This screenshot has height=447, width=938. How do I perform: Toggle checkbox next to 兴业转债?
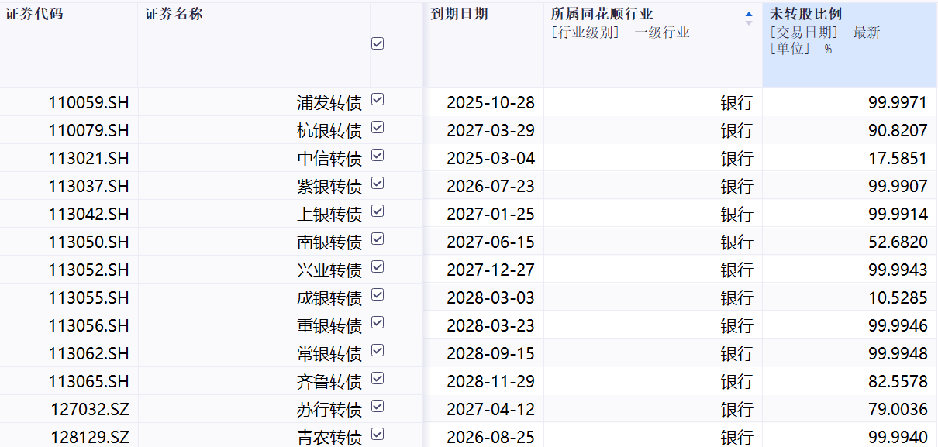pyautogui.click(x=378, y=267)
